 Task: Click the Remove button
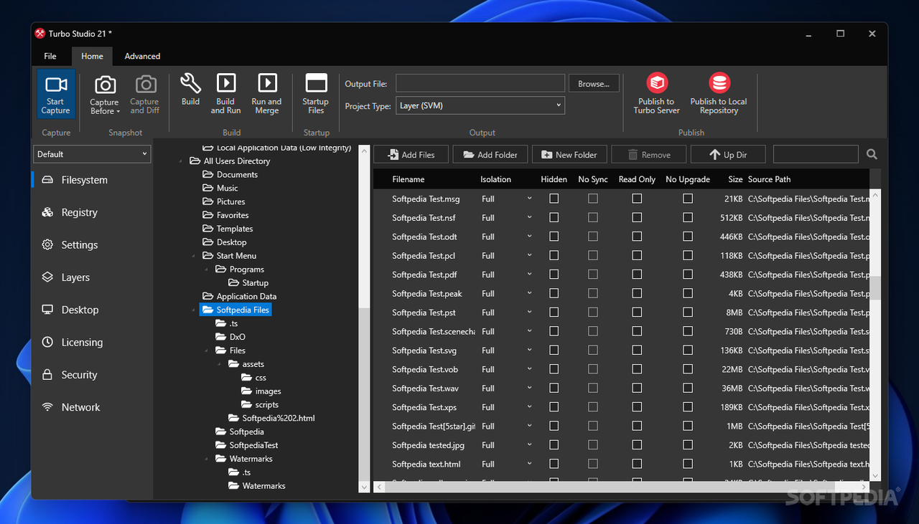coord(649,154)
